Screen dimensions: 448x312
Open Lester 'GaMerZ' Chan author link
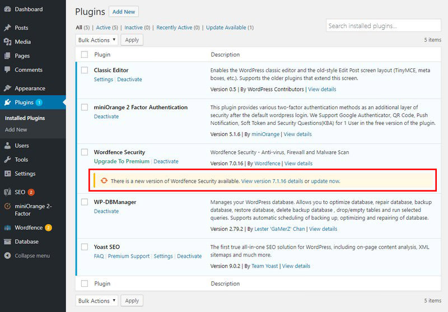pyautogui.click(x=279, y=229)
